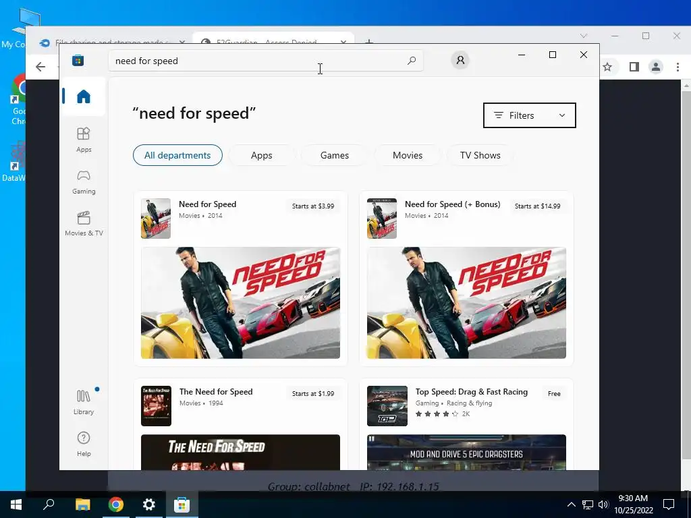The height and width of the screenshot is (518, 691).
Task: Filter results by TV Shows
Action: tap(480, 155)
